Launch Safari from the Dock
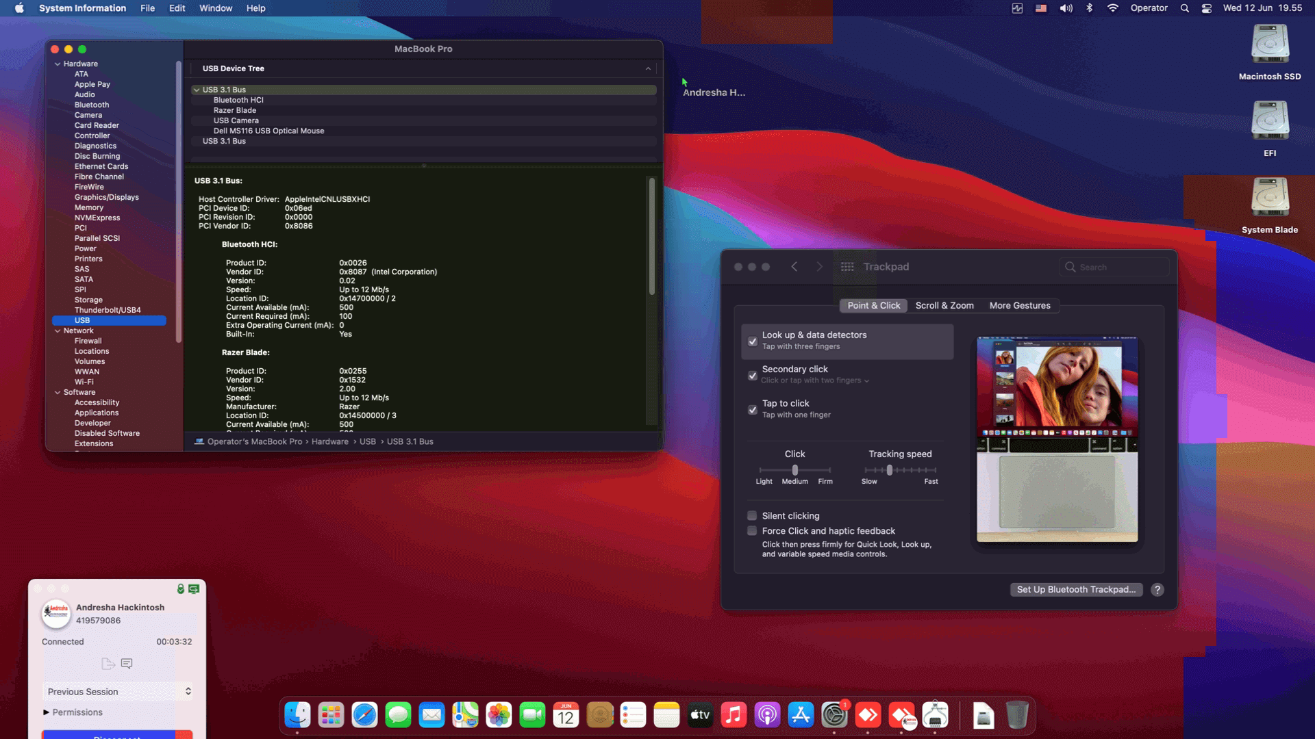The height and width of the screenshot is (739, 1315). (364, 716)
